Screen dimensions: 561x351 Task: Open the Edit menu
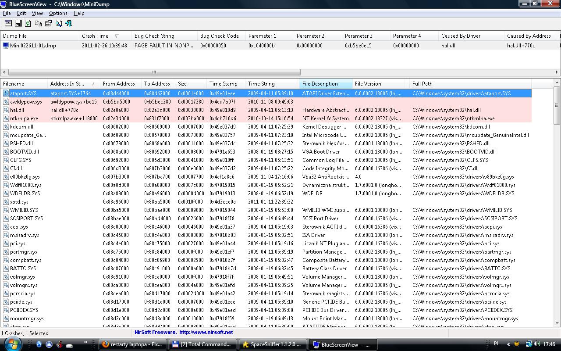[21, 13]
